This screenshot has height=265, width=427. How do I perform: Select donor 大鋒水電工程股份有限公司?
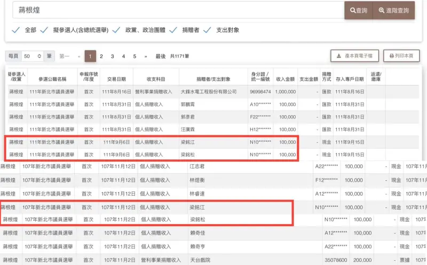[209, 92]
